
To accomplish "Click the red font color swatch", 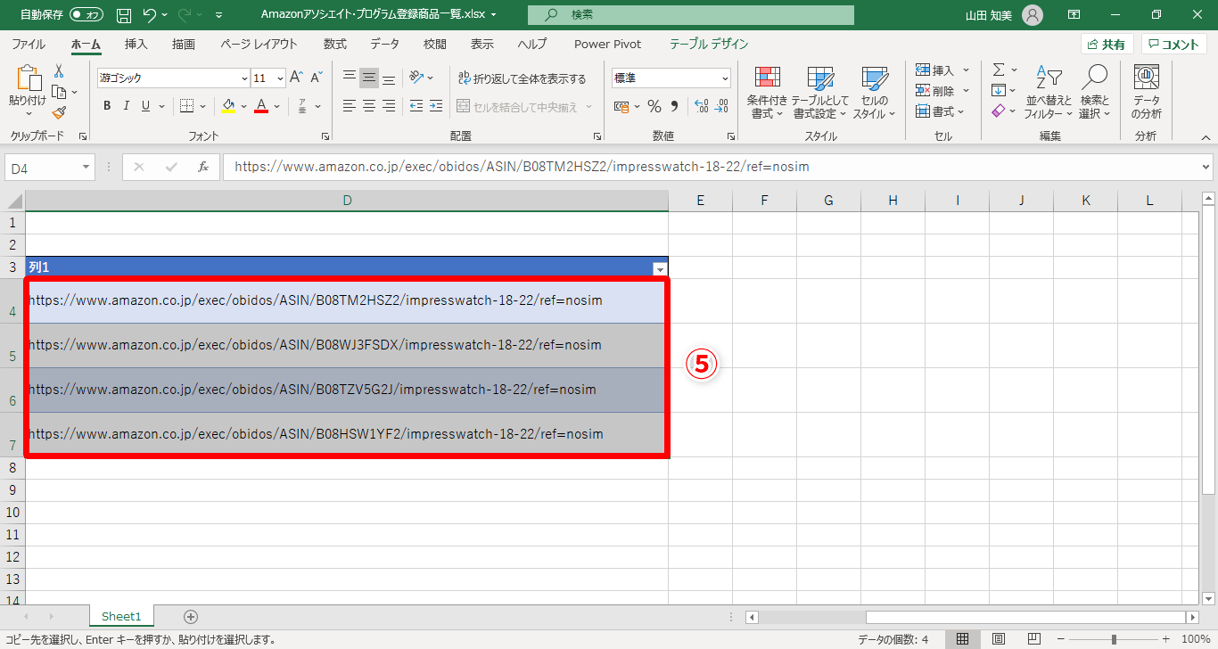I will tap(261, 106).
